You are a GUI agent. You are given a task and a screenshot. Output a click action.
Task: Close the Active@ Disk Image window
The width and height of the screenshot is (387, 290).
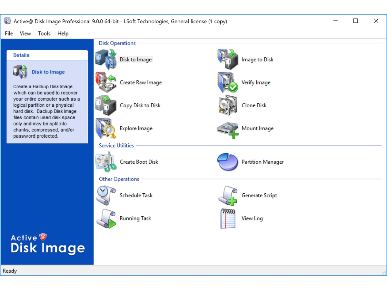[376, 21]
